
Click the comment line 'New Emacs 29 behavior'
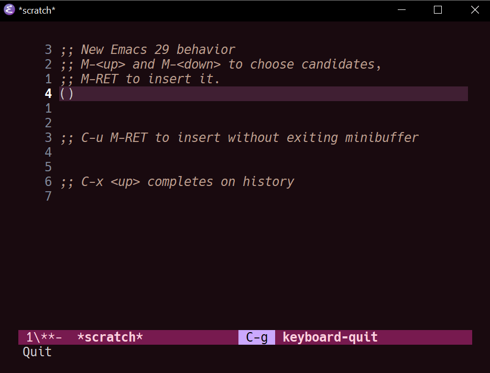coord(148,50)
